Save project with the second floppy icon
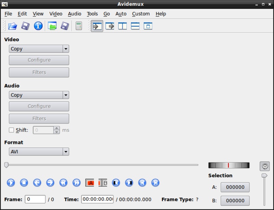 click(x=65, y=26)
